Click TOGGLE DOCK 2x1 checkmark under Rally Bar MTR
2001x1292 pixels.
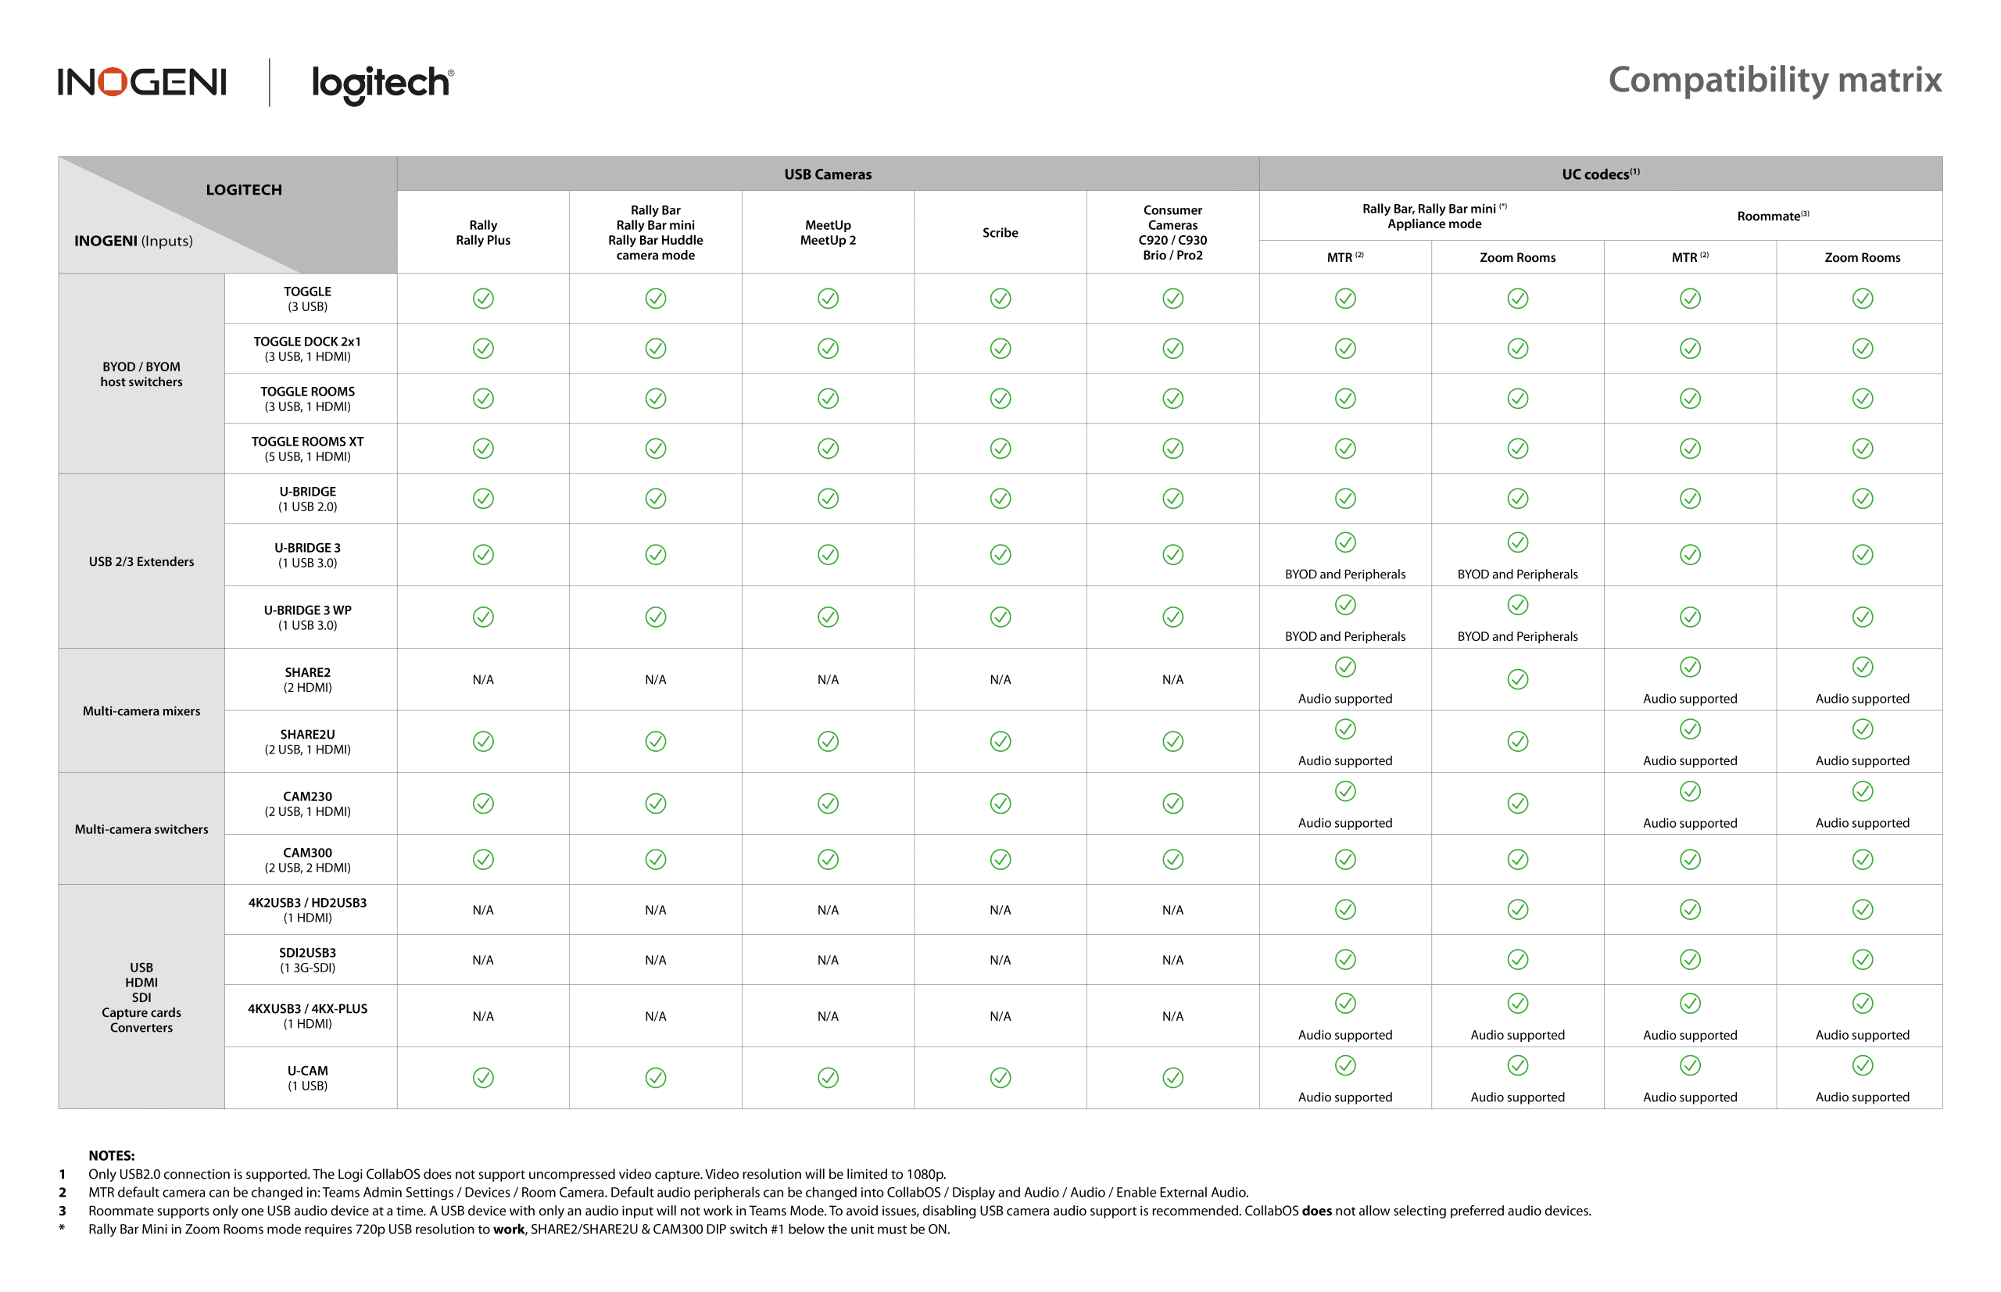tap(1345, 348)
